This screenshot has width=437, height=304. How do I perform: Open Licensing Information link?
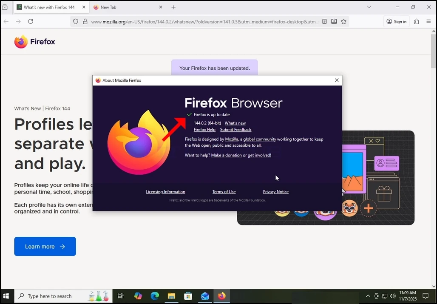click(165, 192)
